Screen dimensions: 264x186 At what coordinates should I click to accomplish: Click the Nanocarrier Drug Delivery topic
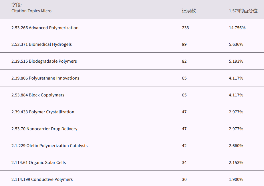point(44,129)
